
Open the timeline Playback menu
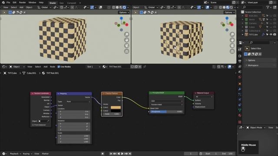pyautogui.click(x=15, y=154)
